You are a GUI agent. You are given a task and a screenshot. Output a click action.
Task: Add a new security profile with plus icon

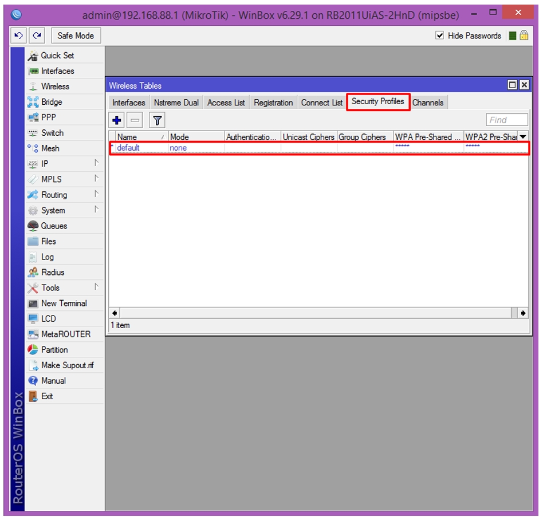117,120
